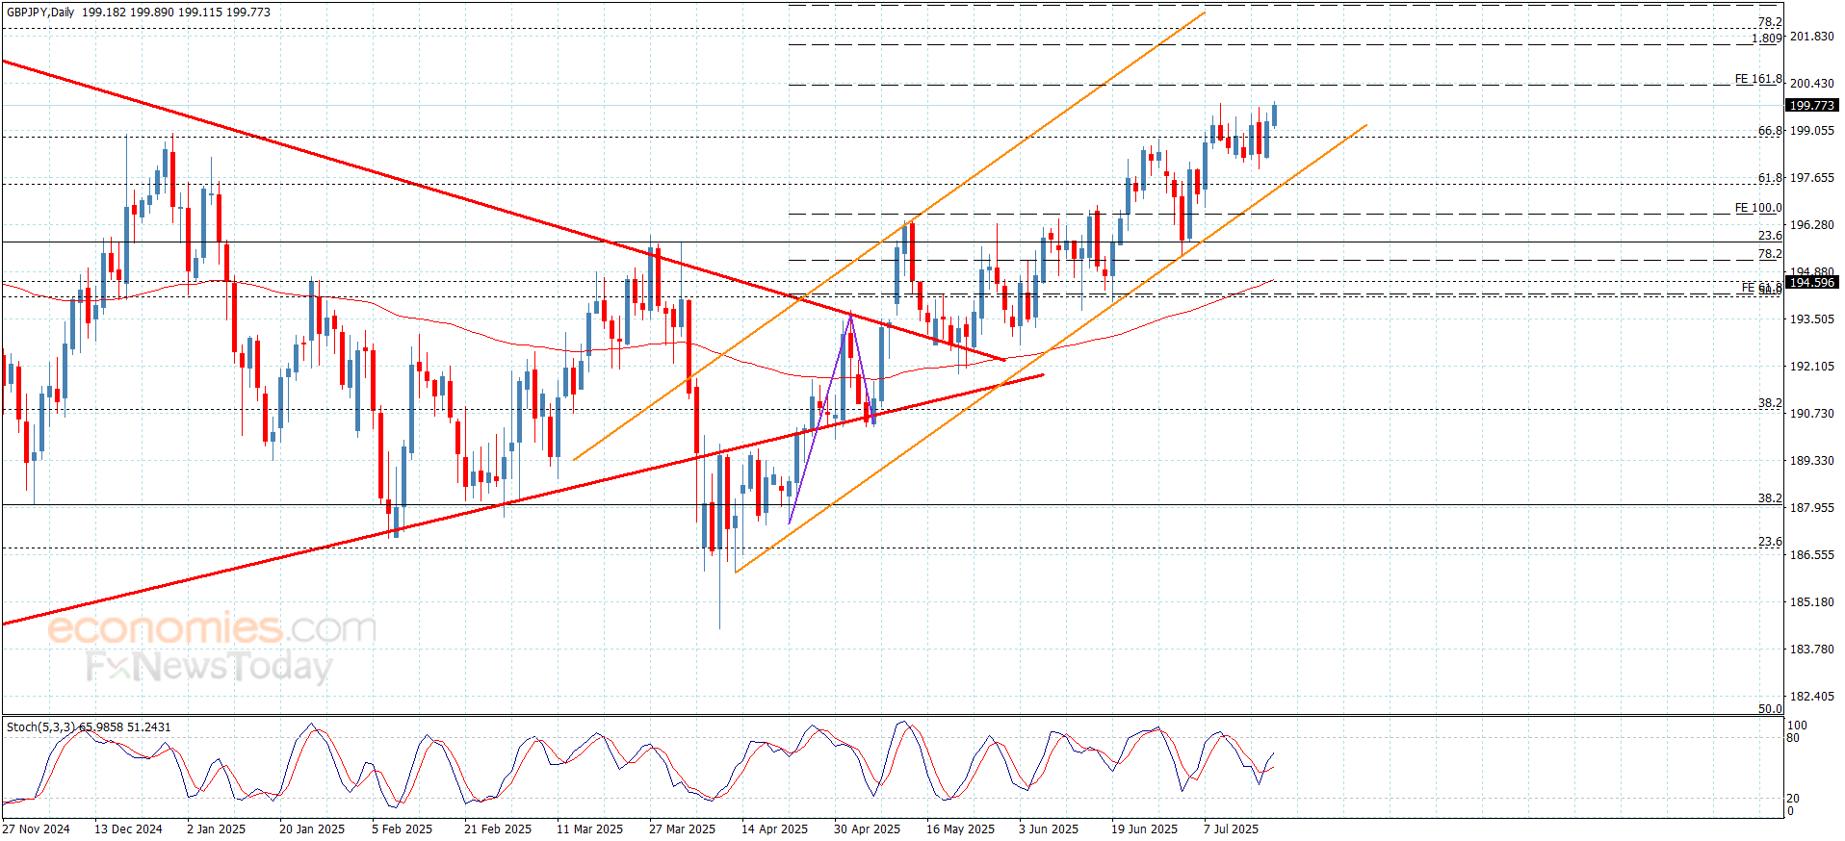
Task: Click the 193.505 price axis label
Action: coord(1811,319)
